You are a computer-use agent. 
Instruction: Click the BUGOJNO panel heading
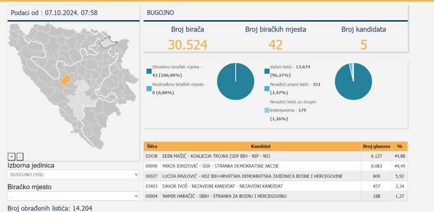pos(161,13)
